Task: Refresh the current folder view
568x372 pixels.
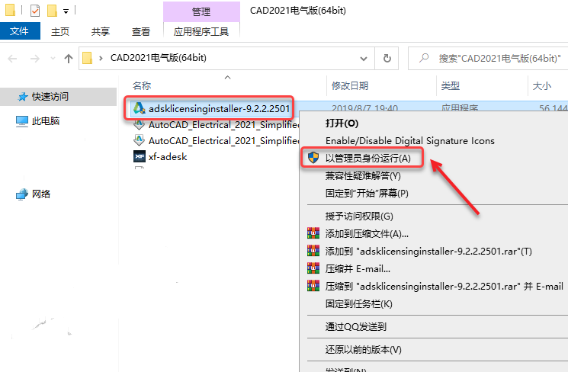Action: 387,59
